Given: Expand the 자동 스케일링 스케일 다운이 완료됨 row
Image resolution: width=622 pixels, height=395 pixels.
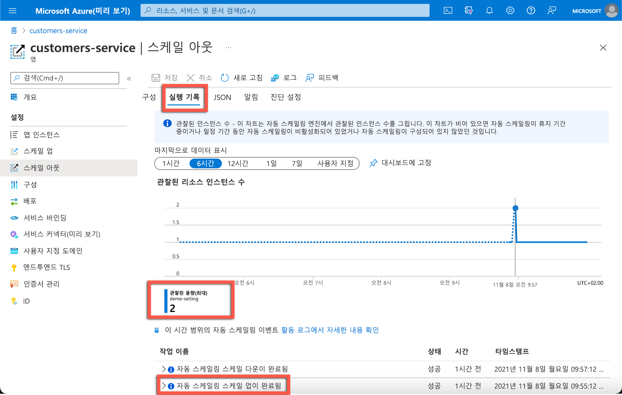Looking at the screenshot, I should point(164,369).
